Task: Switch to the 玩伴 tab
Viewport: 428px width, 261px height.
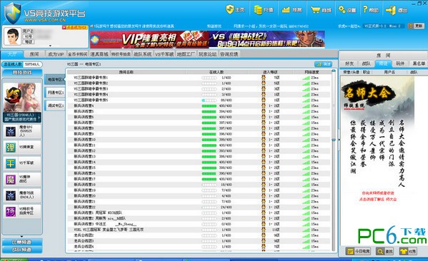Action: point(400,63)
